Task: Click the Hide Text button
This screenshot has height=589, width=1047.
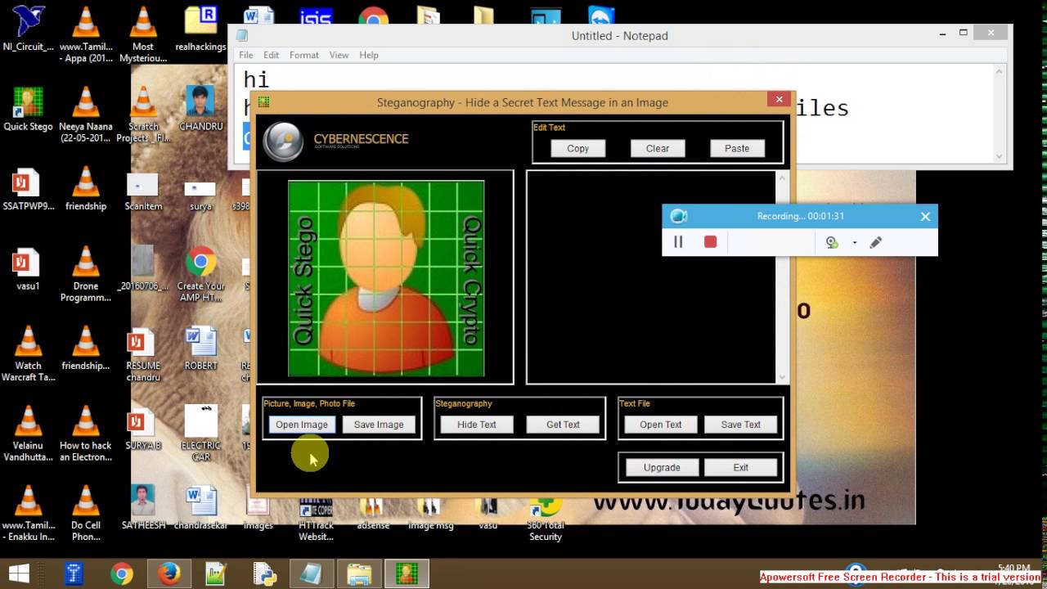Action: point(477,425)
